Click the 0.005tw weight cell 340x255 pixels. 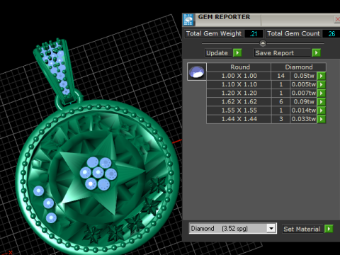(303, 84)
